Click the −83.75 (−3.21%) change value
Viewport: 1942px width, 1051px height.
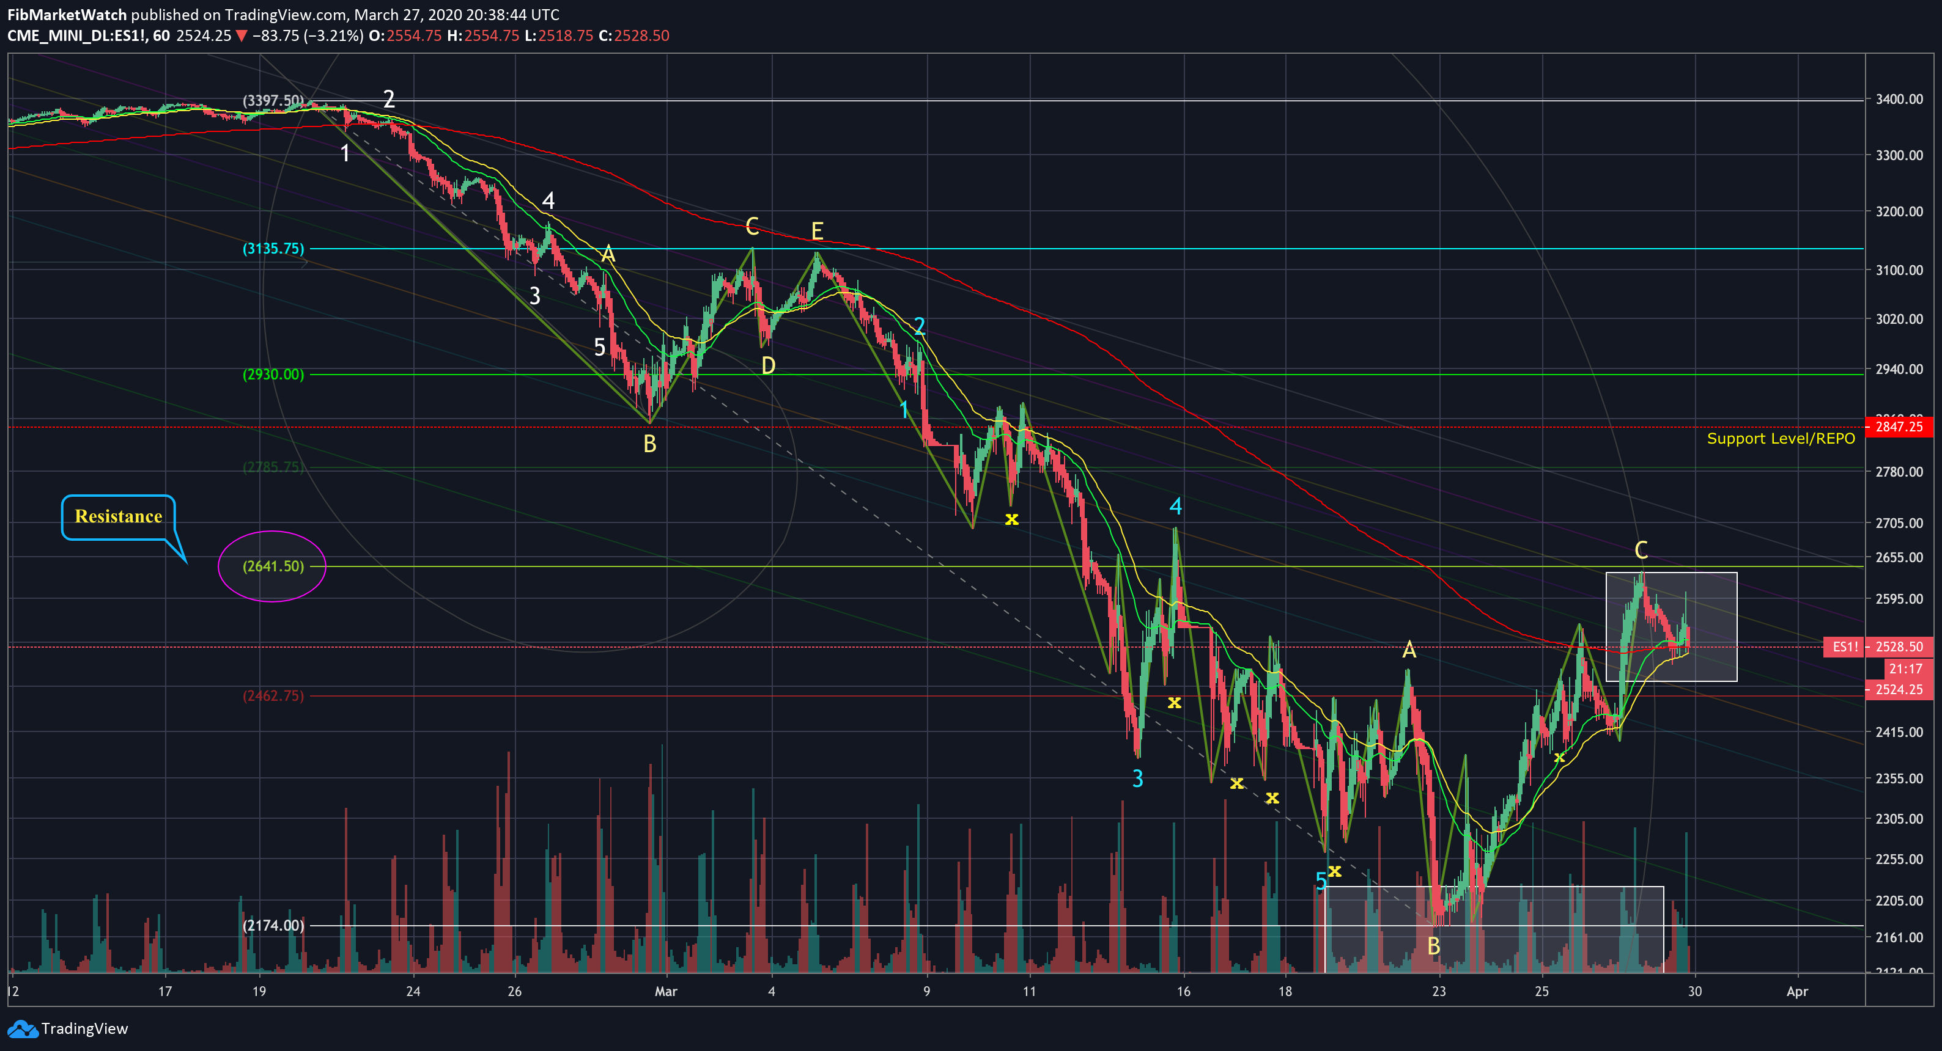pos(308,35)
